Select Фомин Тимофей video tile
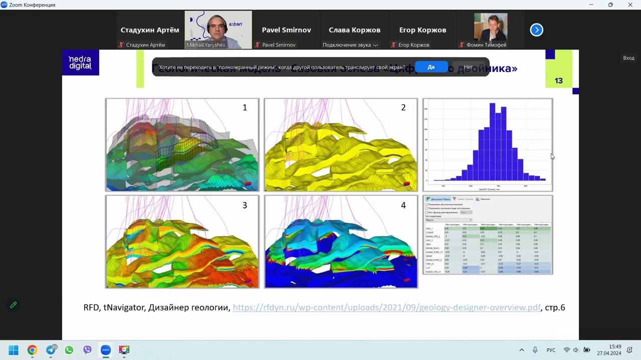 [491, 30]
